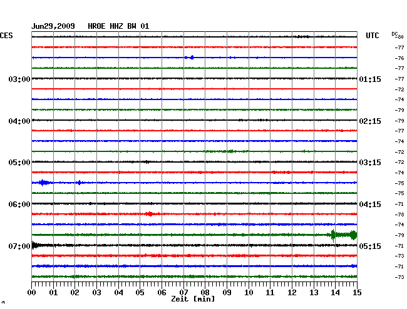The image size is (407, 309).
Task: Click the first blue burst right after minute 00
Action: [x=44, y=183]
